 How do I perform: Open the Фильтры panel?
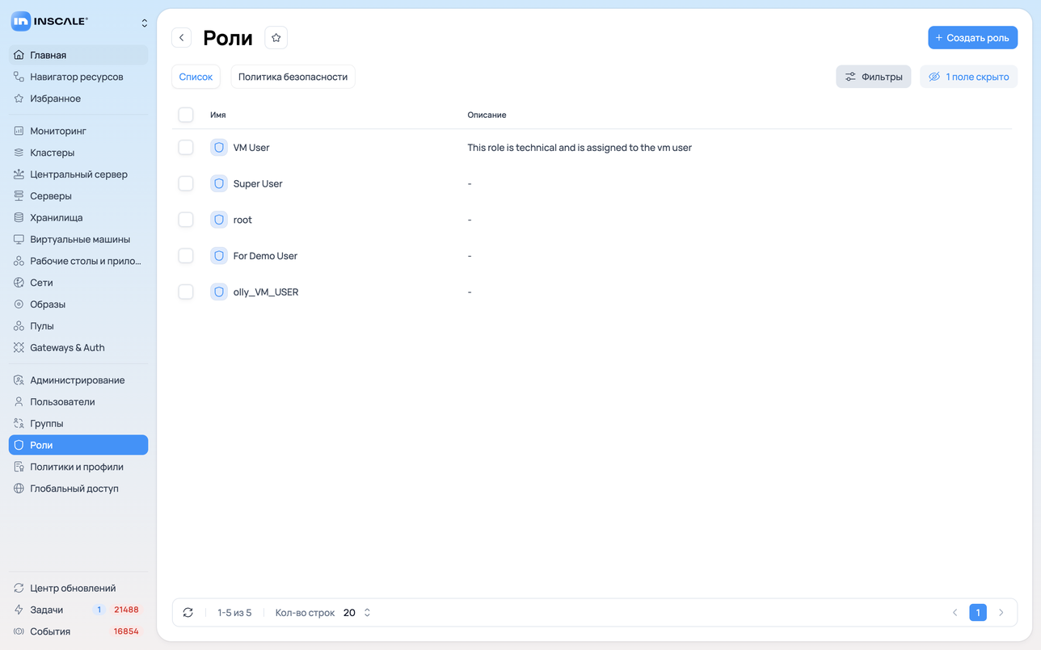click(x=874, y=77)
